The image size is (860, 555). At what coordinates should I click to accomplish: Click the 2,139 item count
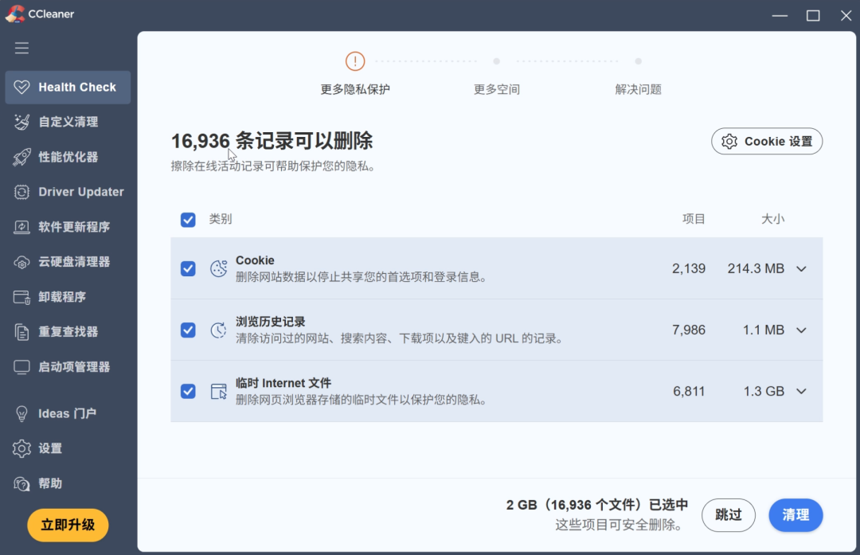click(x=689, y=268)
